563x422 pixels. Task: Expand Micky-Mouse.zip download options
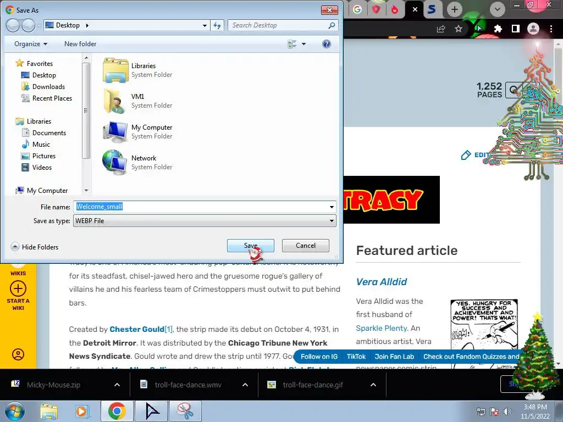(117, 385)
